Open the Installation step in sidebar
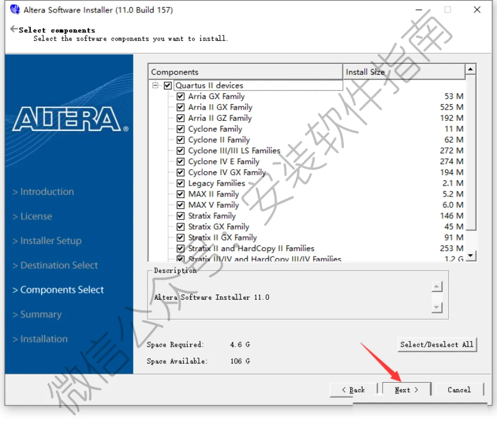Viewport: 497px width, 423px height. click(x=40, y=339)
